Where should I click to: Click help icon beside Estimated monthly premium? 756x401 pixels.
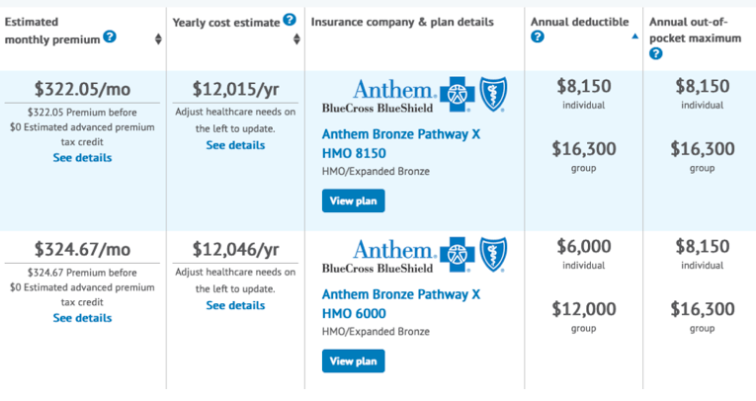point(110,38)
